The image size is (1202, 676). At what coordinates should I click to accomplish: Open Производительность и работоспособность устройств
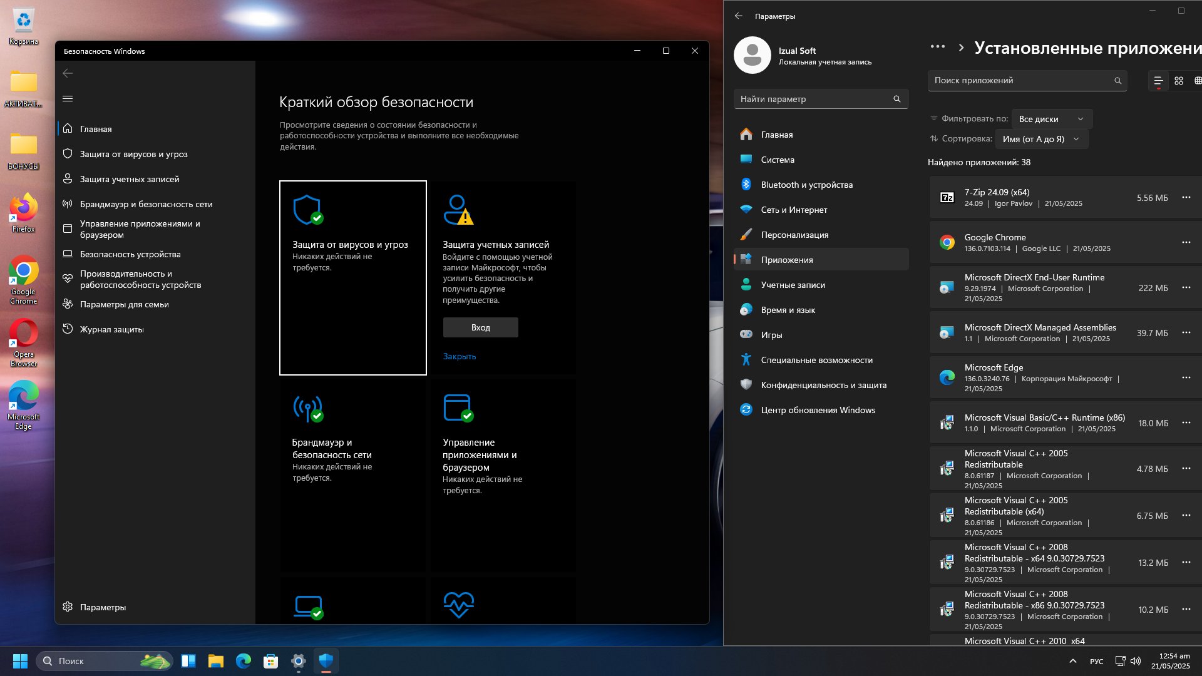pos(155,279)
